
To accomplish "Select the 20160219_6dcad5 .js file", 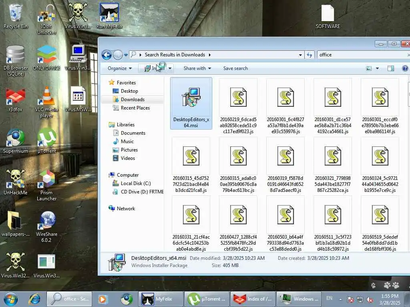I will pyautogui.click(x=238, y=106).
